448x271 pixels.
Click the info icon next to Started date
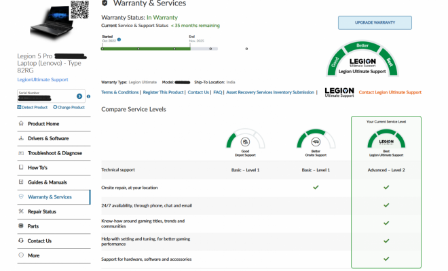[x=119, y=40]
